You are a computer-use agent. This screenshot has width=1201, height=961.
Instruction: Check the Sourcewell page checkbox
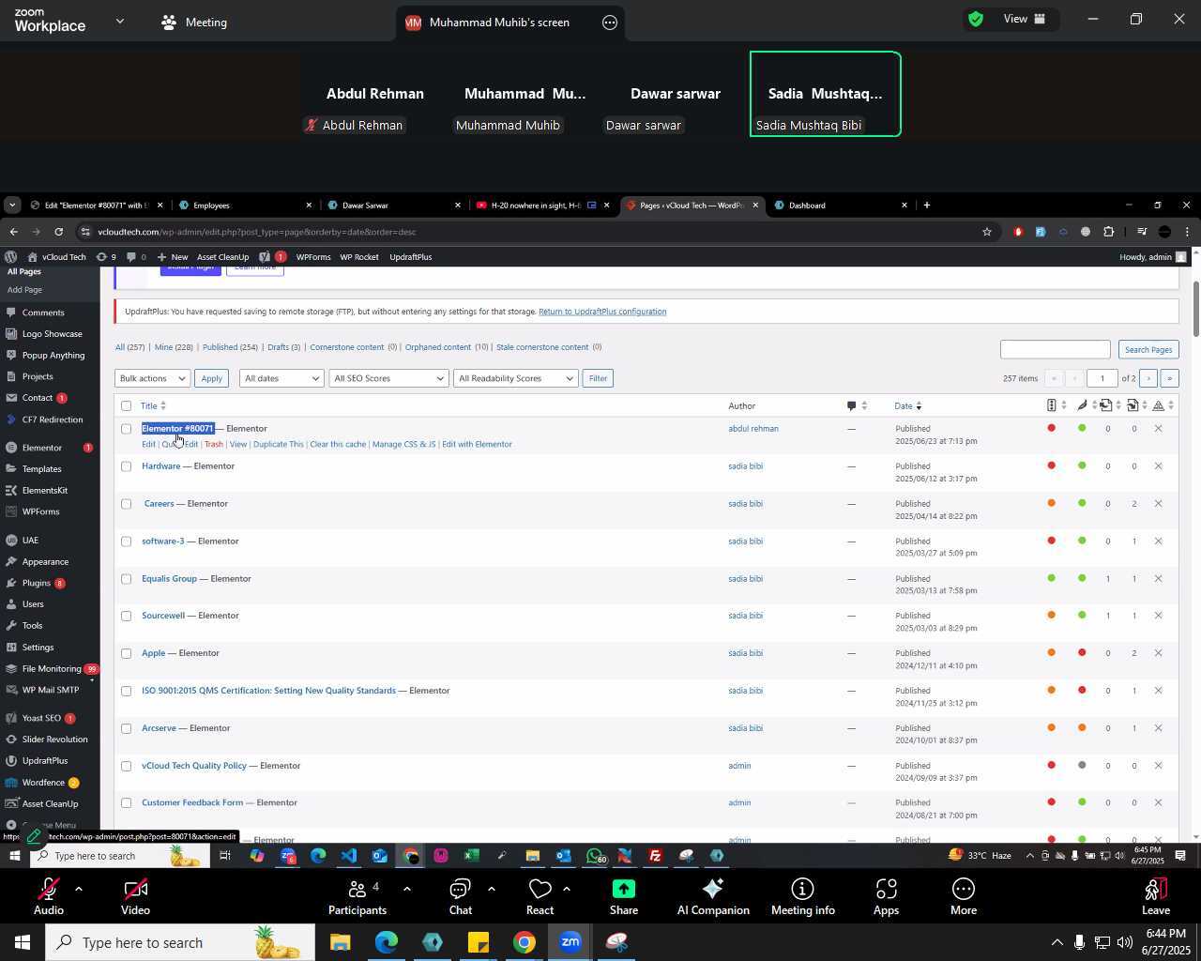(x=127, y=617)
